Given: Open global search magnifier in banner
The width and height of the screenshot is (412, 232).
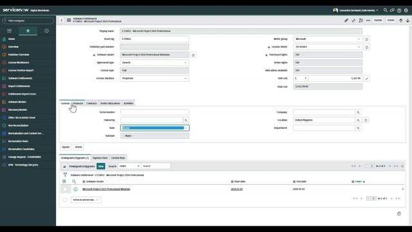Looking at the screenshot, I should point(385,10).
